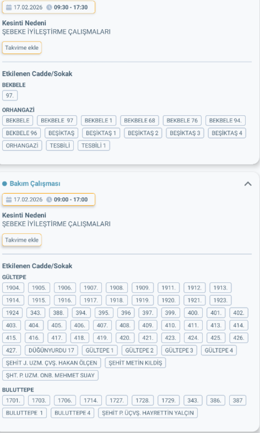Select the TESBİLİ 1 street chip
This screenshot has width=260, height=433.
pos(94,145)
